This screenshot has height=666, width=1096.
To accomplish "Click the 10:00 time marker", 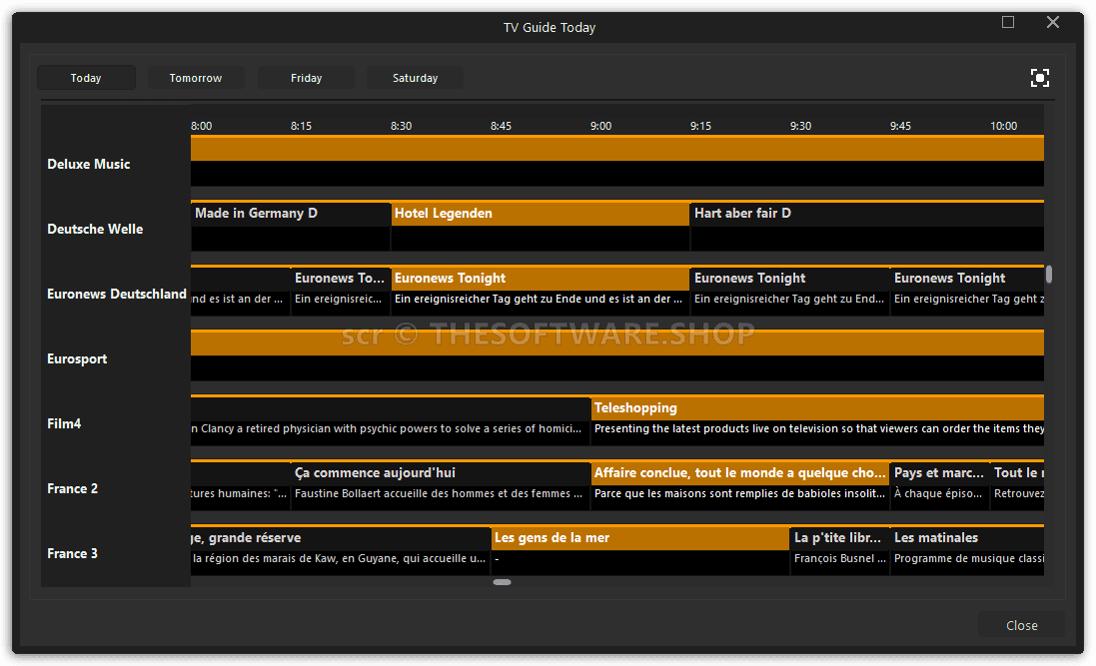I will (x=1004, y=126).
